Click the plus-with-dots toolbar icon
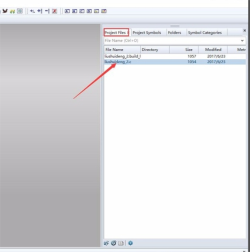250x252 pixels. pos(32,11)
